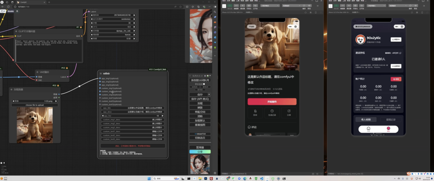
Task: Increase app_fee value with right arrow
Action: [162, 116]
